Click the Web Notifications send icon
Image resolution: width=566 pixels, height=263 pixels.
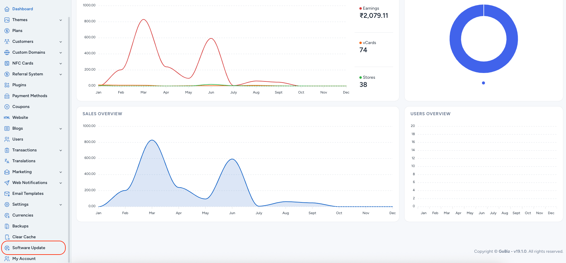(x=7, y=183)
